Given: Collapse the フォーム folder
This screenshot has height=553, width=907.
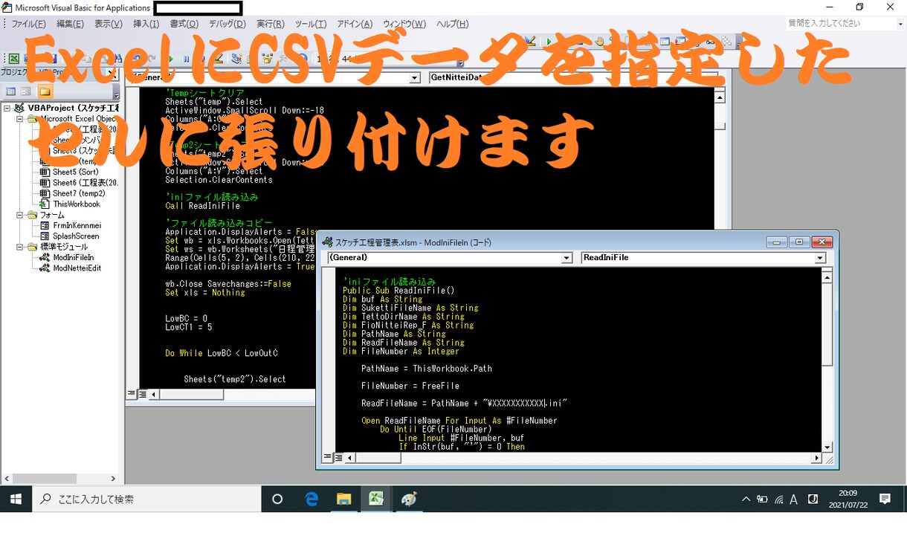Looking at the screenshot, I should click(x=20, y=215).
